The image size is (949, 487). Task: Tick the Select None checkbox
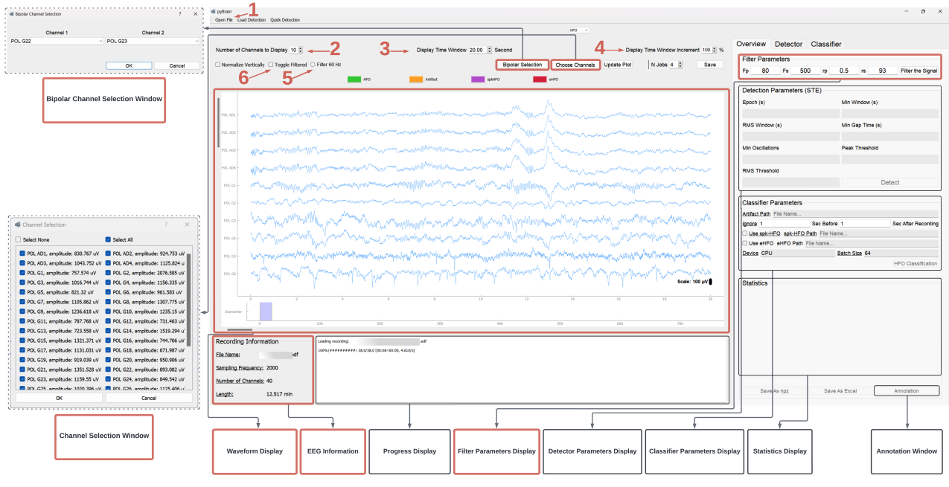click(x=19, y=239)
